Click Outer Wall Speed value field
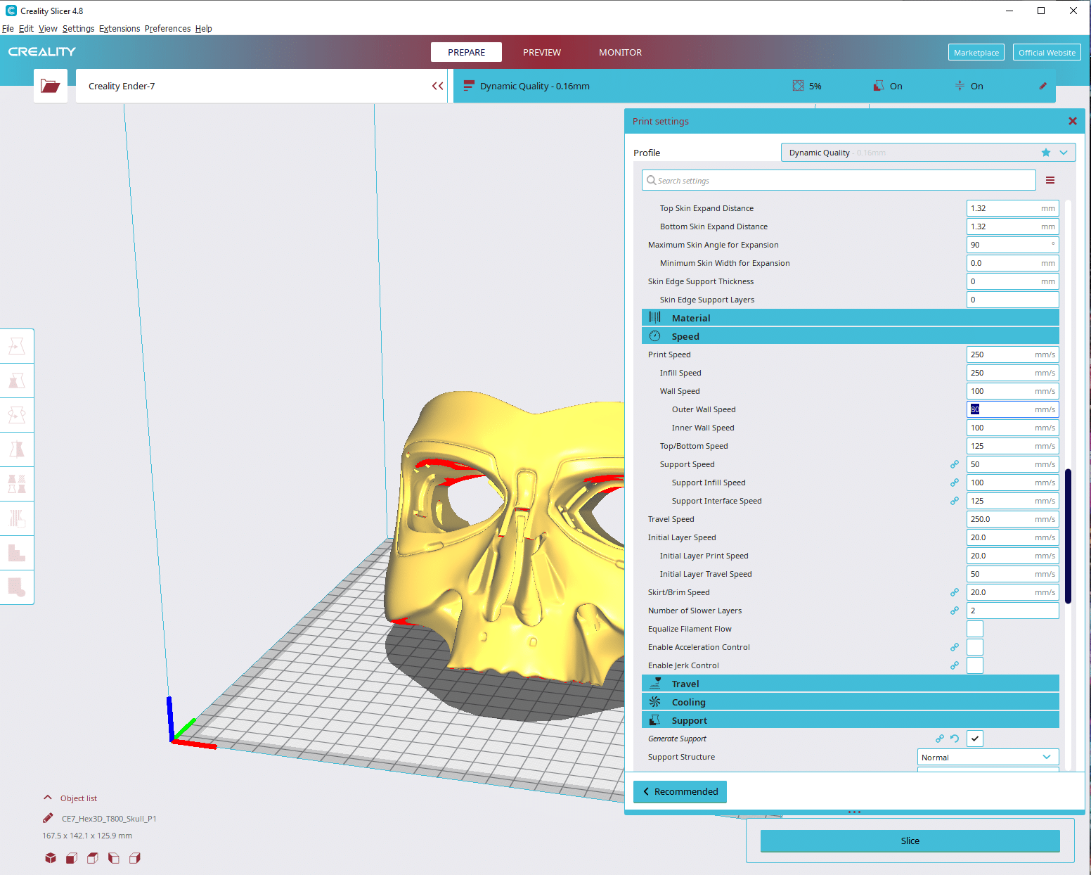This screenshot has height=875, width=1091. [1012, 409]
